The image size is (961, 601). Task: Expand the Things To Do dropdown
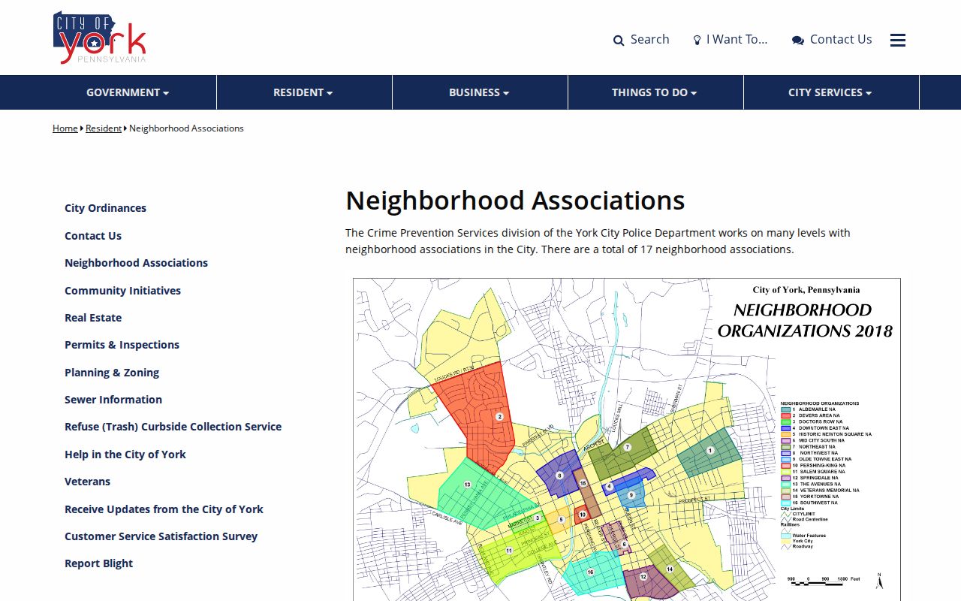tap(655, 92)
